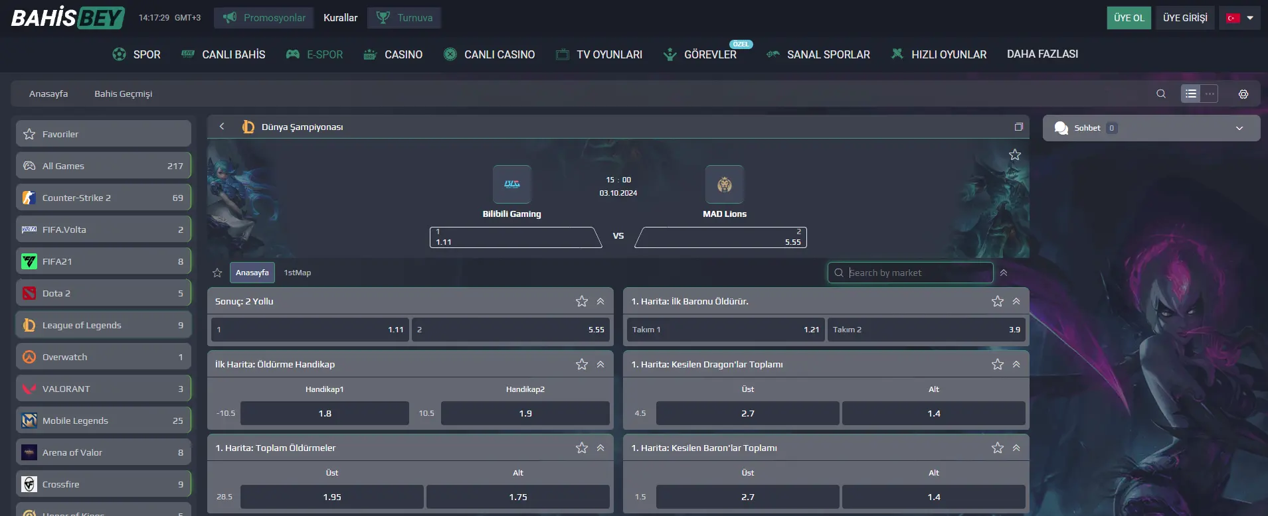Favorite the Toplam Öldürmeler market

582,448
